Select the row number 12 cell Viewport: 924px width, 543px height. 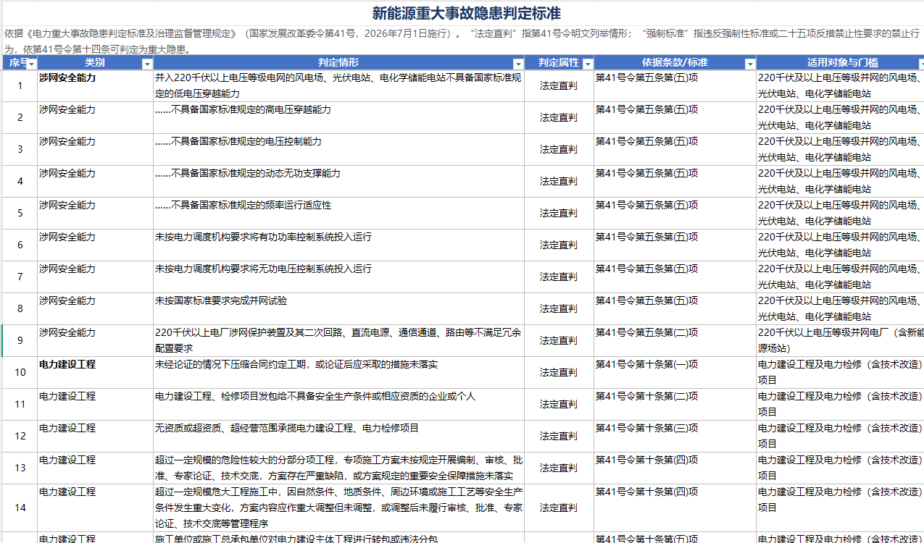[20, 437]
